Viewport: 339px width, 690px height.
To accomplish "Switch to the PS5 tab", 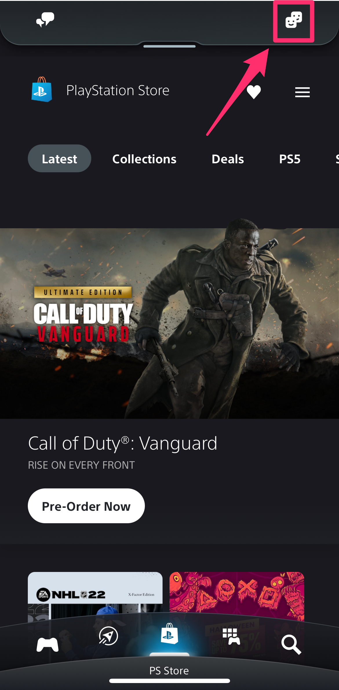I will [290, 159].
